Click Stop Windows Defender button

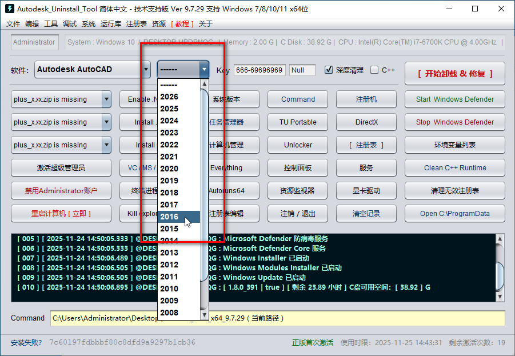[455, 122]
